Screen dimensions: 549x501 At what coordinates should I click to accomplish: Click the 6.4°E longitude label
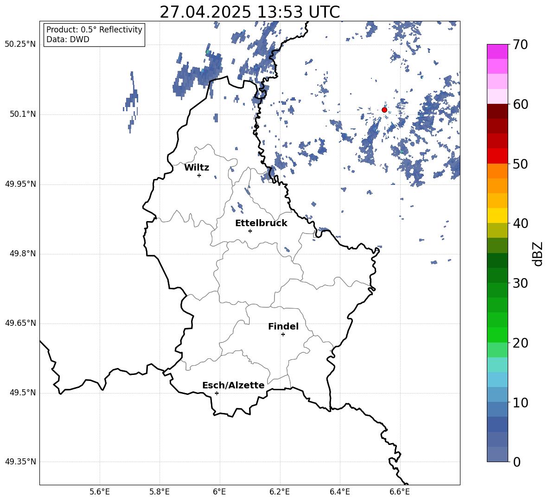point(339,492)
